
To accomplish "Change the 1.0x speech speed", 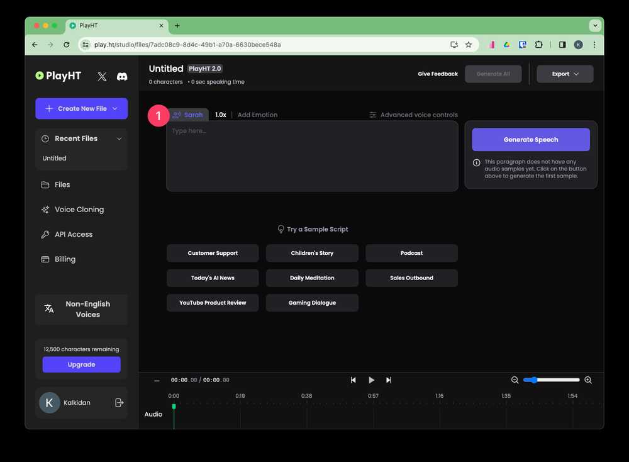I will [x=221, y=115].
